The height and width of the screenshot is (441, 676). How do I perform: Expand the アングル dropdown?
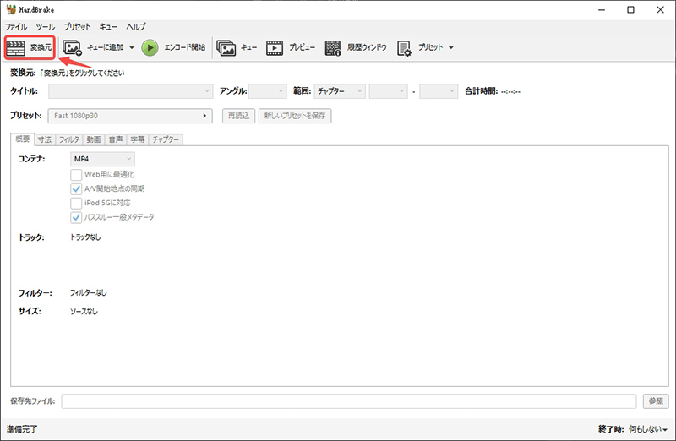click(x=268, y=91)
